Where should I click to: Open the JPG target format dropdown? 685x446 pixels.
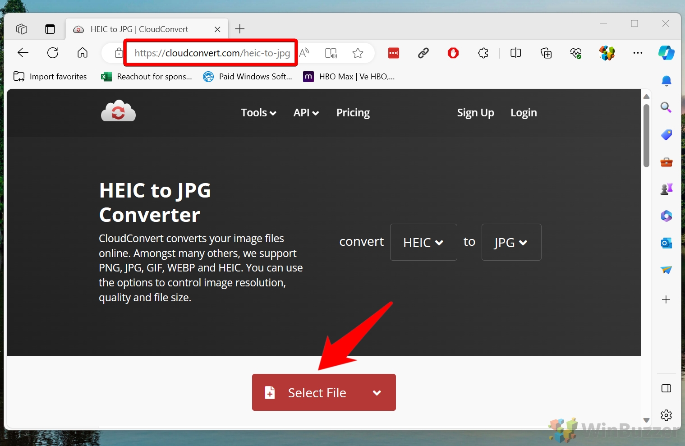point(511,242)
